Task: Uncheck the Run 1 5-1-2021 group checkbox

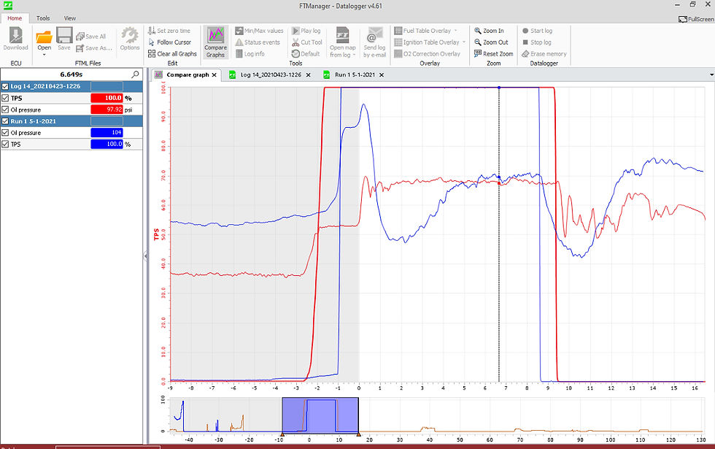Action: click(x=6, y=121)
